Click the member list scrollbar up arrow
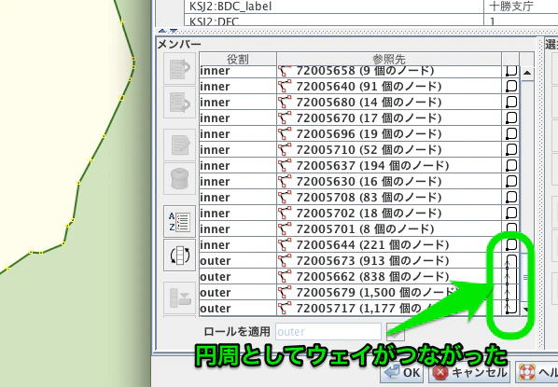558x387 pixels. (x=527, y=73)
